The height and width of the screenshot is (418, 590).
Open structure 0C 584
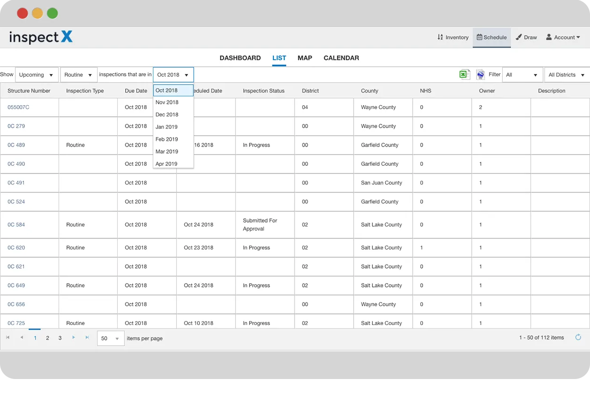click(16, 224)
